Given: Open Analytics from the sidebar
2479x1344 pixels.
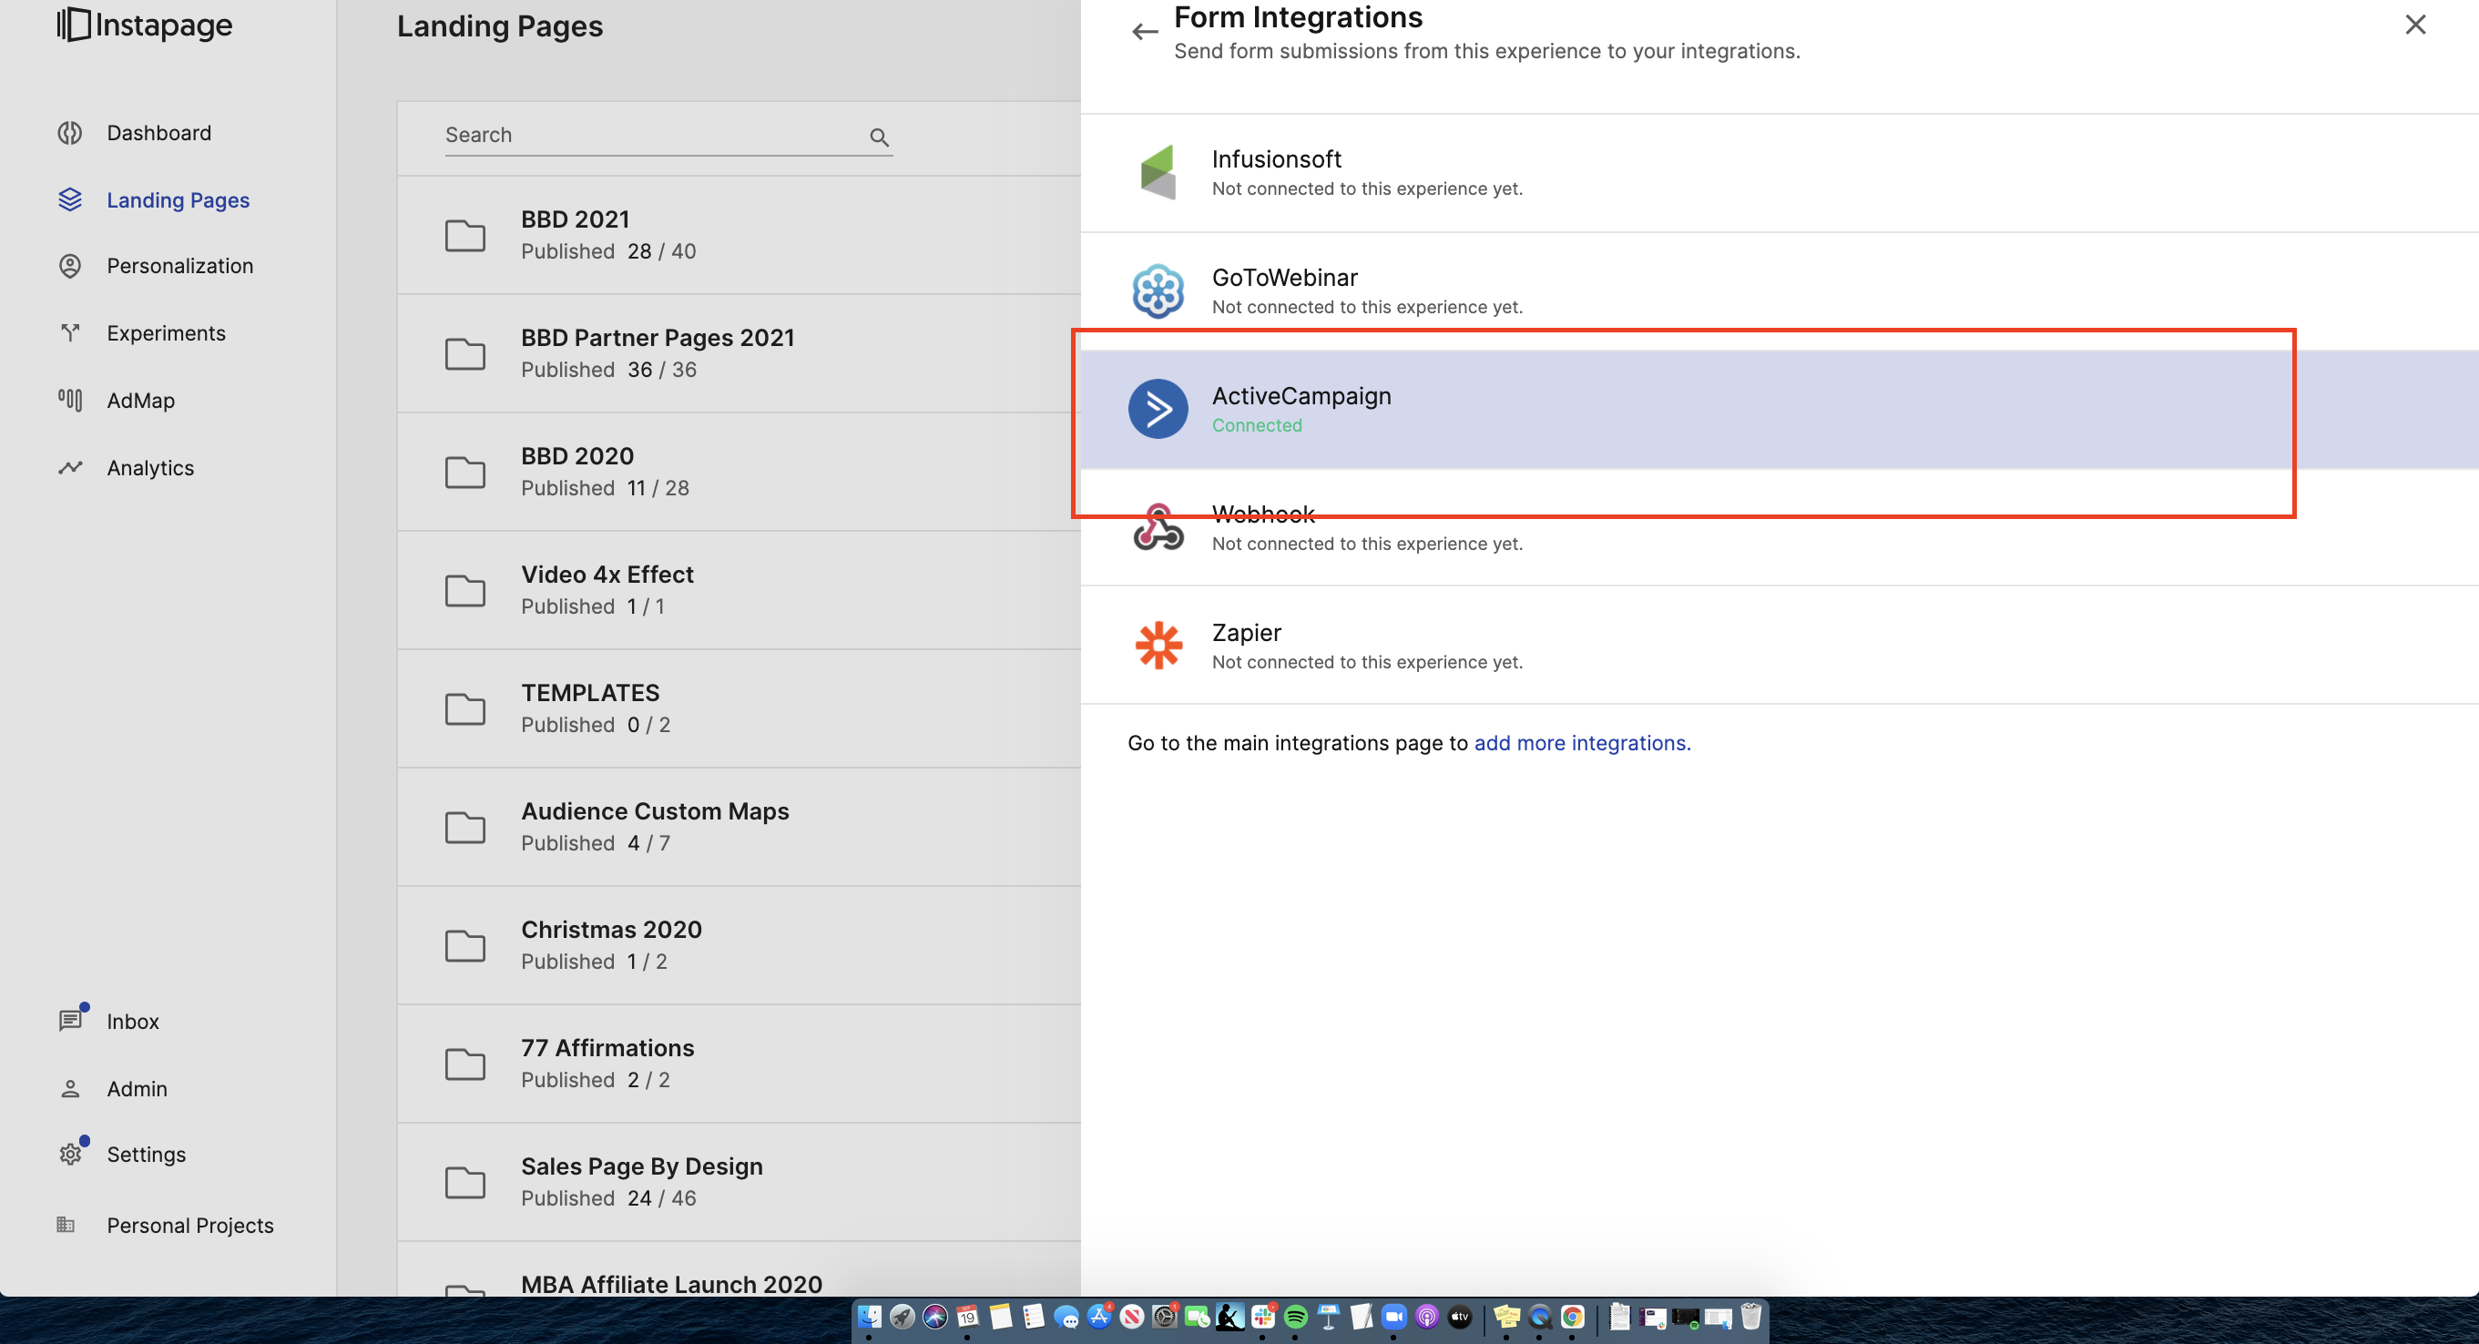Looking at the screenshot, I should (x=150, y=467).
